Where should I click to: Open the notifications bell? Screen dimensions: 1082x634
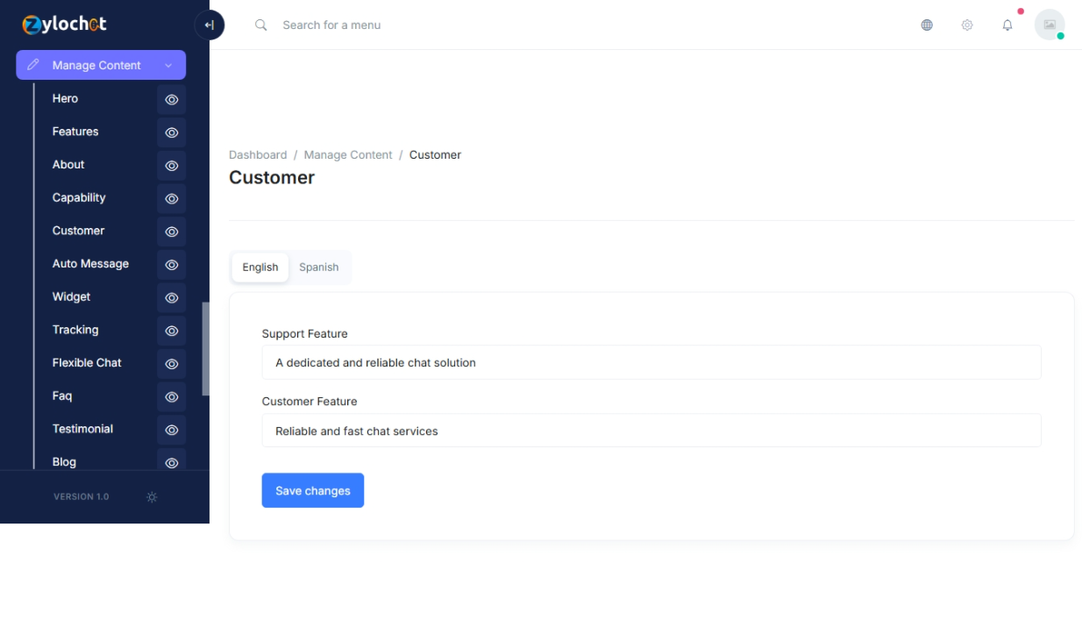[x=1007, y=25]
